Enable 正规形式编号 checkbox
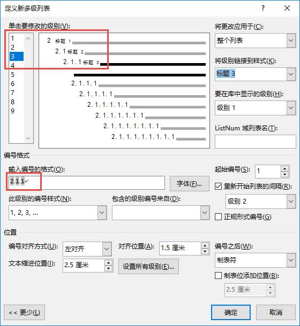 pos(218,217)
